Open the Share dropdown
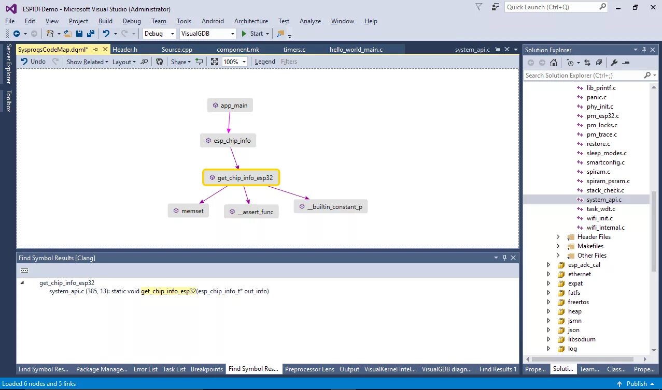Screen dimensions: 662x390 click(181, 62)
